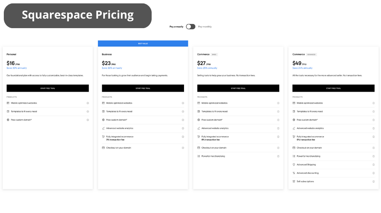Click info icon for Personal Mobile optimized websites
The height and width of the screenshot is (213, 381).
(88, 103)
